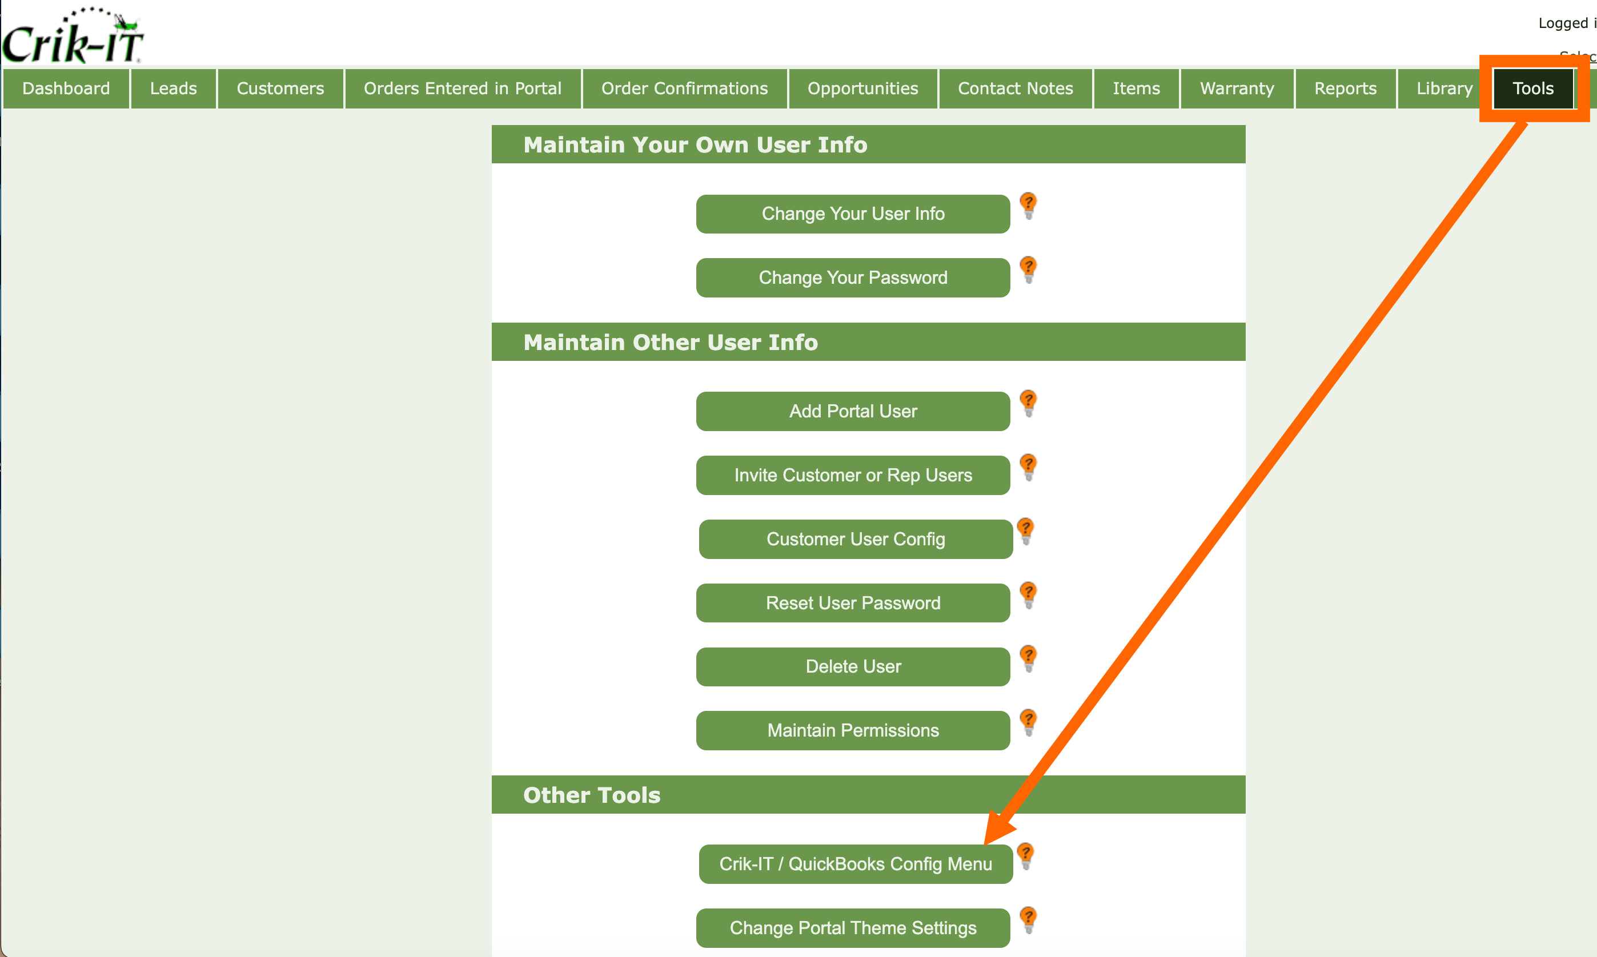Viewport: 1597px width, 957px height.
Task: Click help bulb beside Change Your User Info
Action: pos(1028,205)
